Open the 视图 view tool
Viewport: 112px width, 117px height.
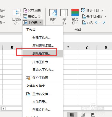tap(53, 16)
